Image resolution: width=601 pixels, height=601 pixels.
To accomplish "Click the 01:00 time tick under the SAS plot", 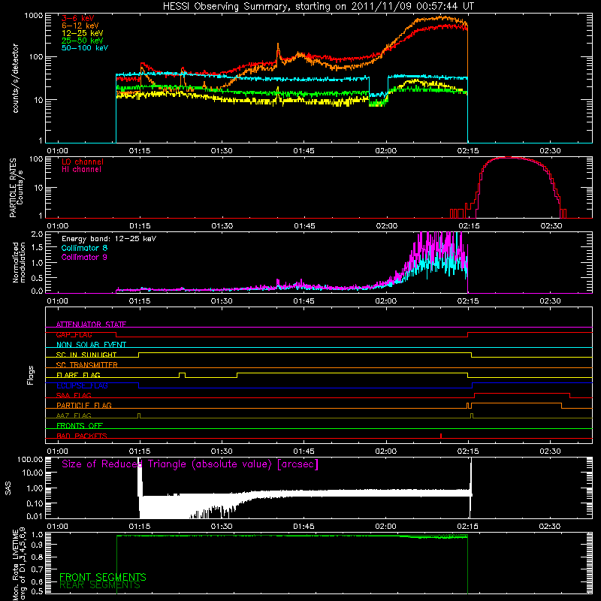I will click(x=58, y=527).
